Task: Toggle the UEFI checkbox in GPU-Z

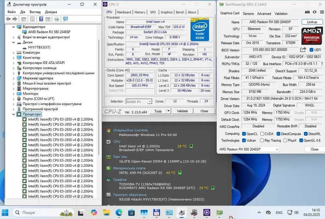Action: coord(311,50)
